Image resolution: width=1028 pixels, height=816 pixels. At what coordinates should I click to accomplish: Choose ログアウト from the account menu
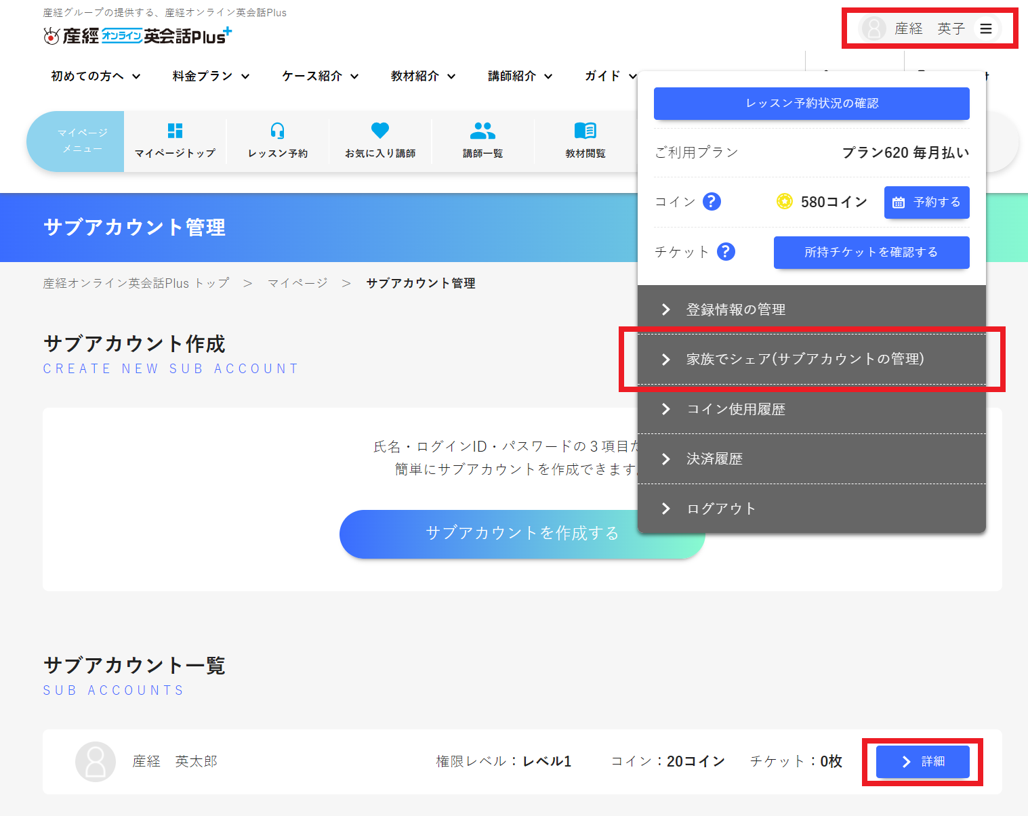(721, 508)
